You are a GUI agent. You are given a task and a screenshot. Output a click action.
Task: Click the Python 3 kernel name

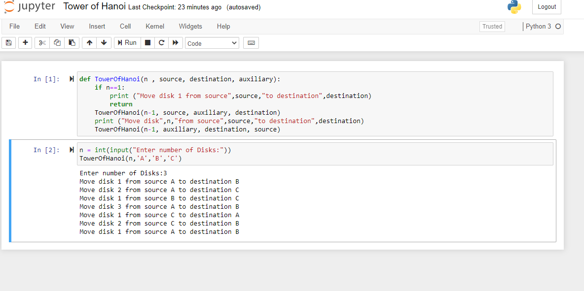pyautogui.click(x=538, y=27)
